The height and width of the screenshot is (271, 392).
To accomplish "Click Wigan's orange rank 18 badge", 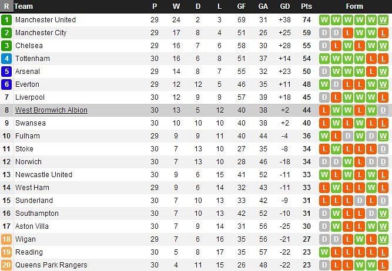I will [x=6, y=239].
